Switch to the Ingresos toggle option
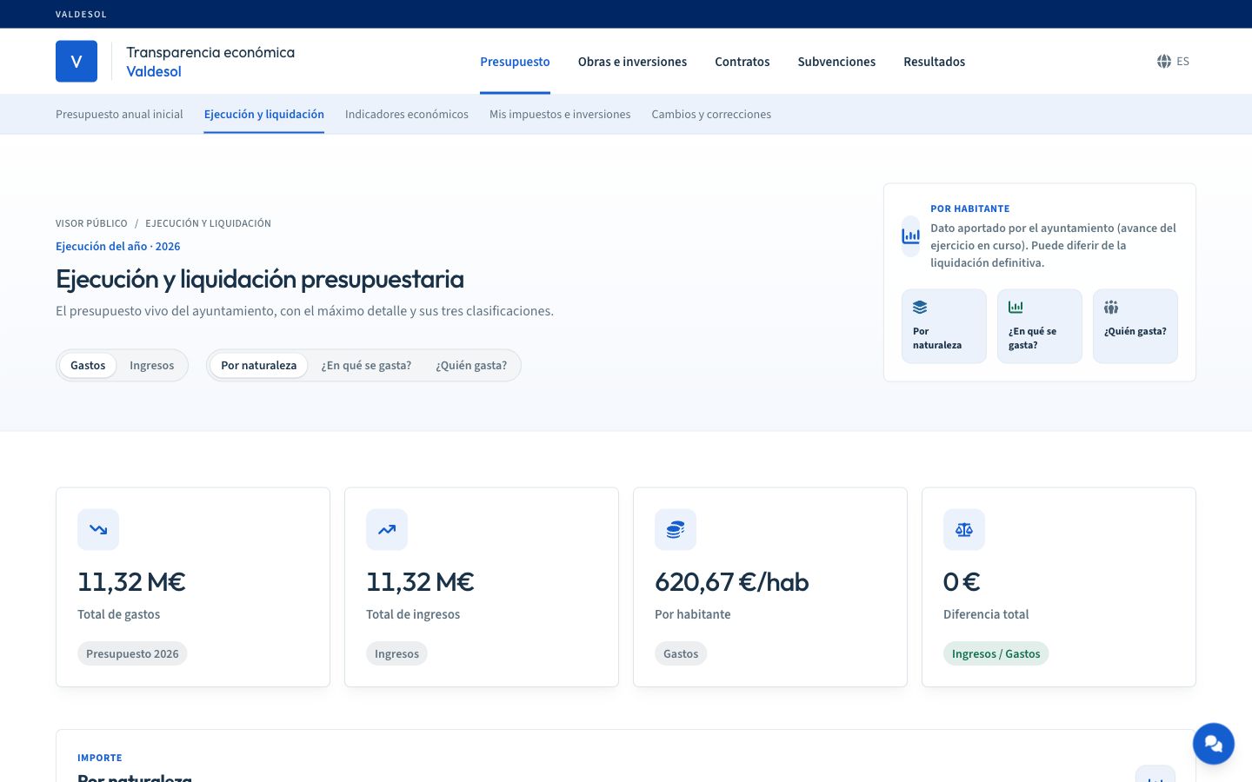This screenshot has height=782, width=1252. pos(152,366)
